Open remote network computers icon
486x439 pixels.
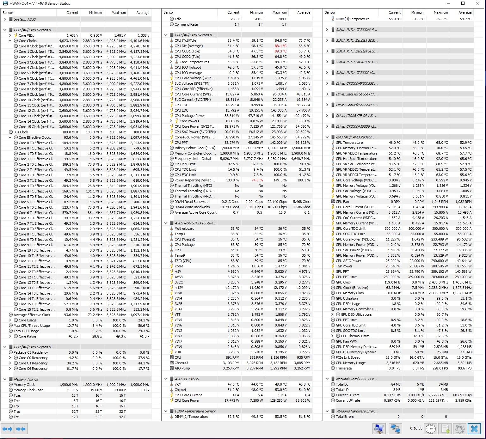[395, 429]
